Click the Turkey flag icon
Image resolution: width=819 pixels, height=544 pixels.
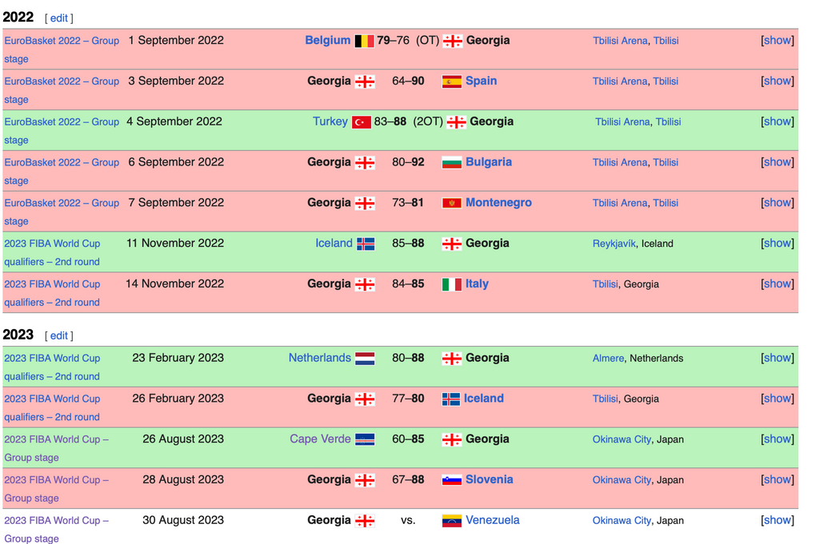point(362,122)
